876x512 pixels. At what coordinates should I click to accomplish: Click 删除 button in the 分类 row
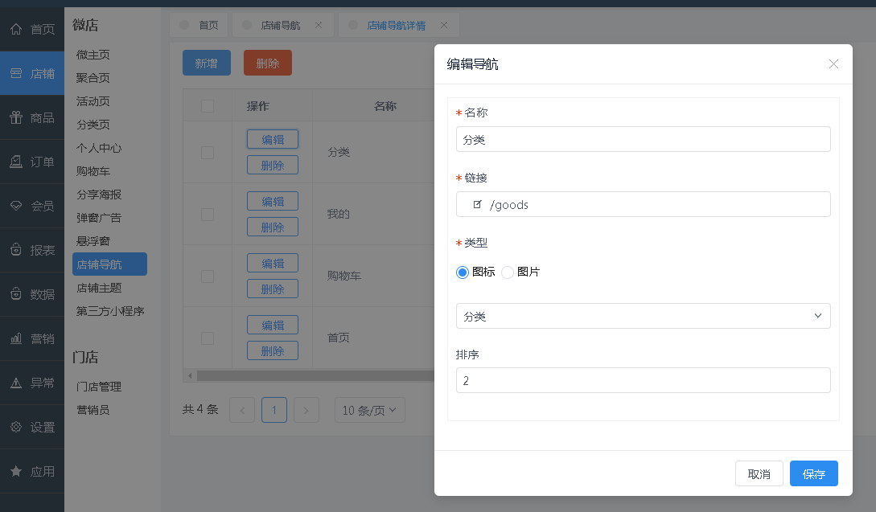coord(273,166)
